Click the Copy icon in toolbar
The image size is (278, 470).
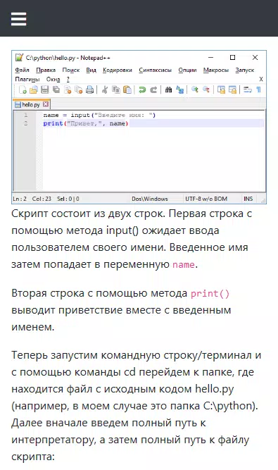tap(116, 89)
